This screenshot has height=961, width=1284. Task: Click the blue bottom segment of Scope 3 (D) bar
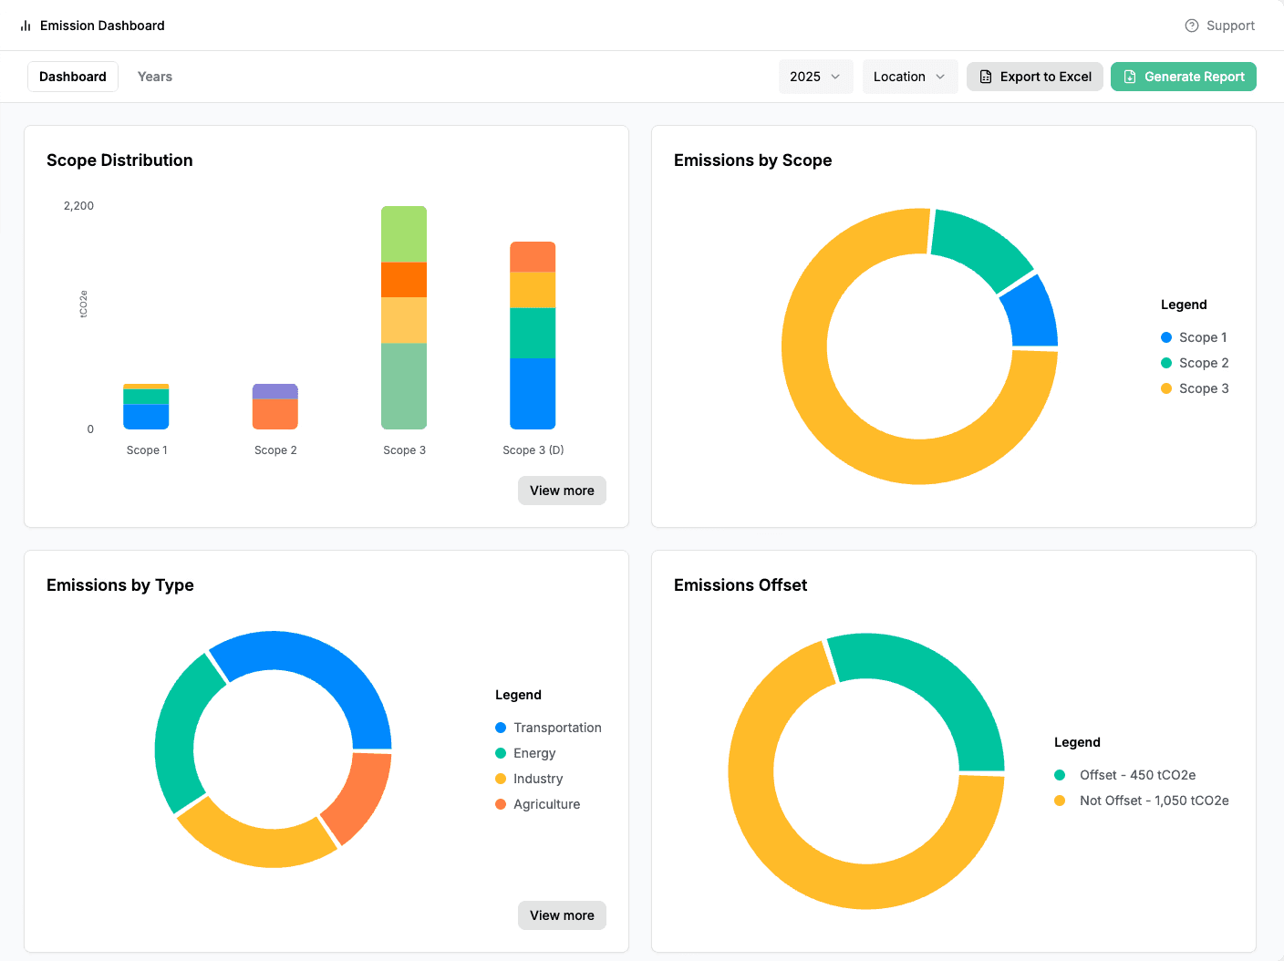[533, 394]
